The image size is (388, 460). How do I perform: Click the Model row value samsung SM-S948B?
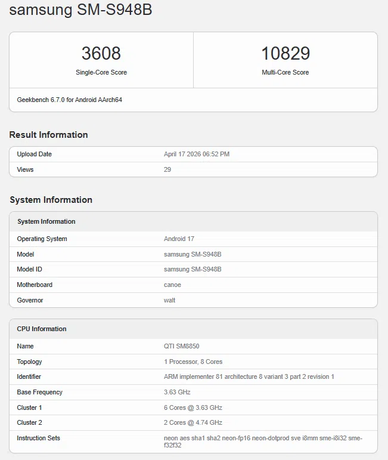193,254
